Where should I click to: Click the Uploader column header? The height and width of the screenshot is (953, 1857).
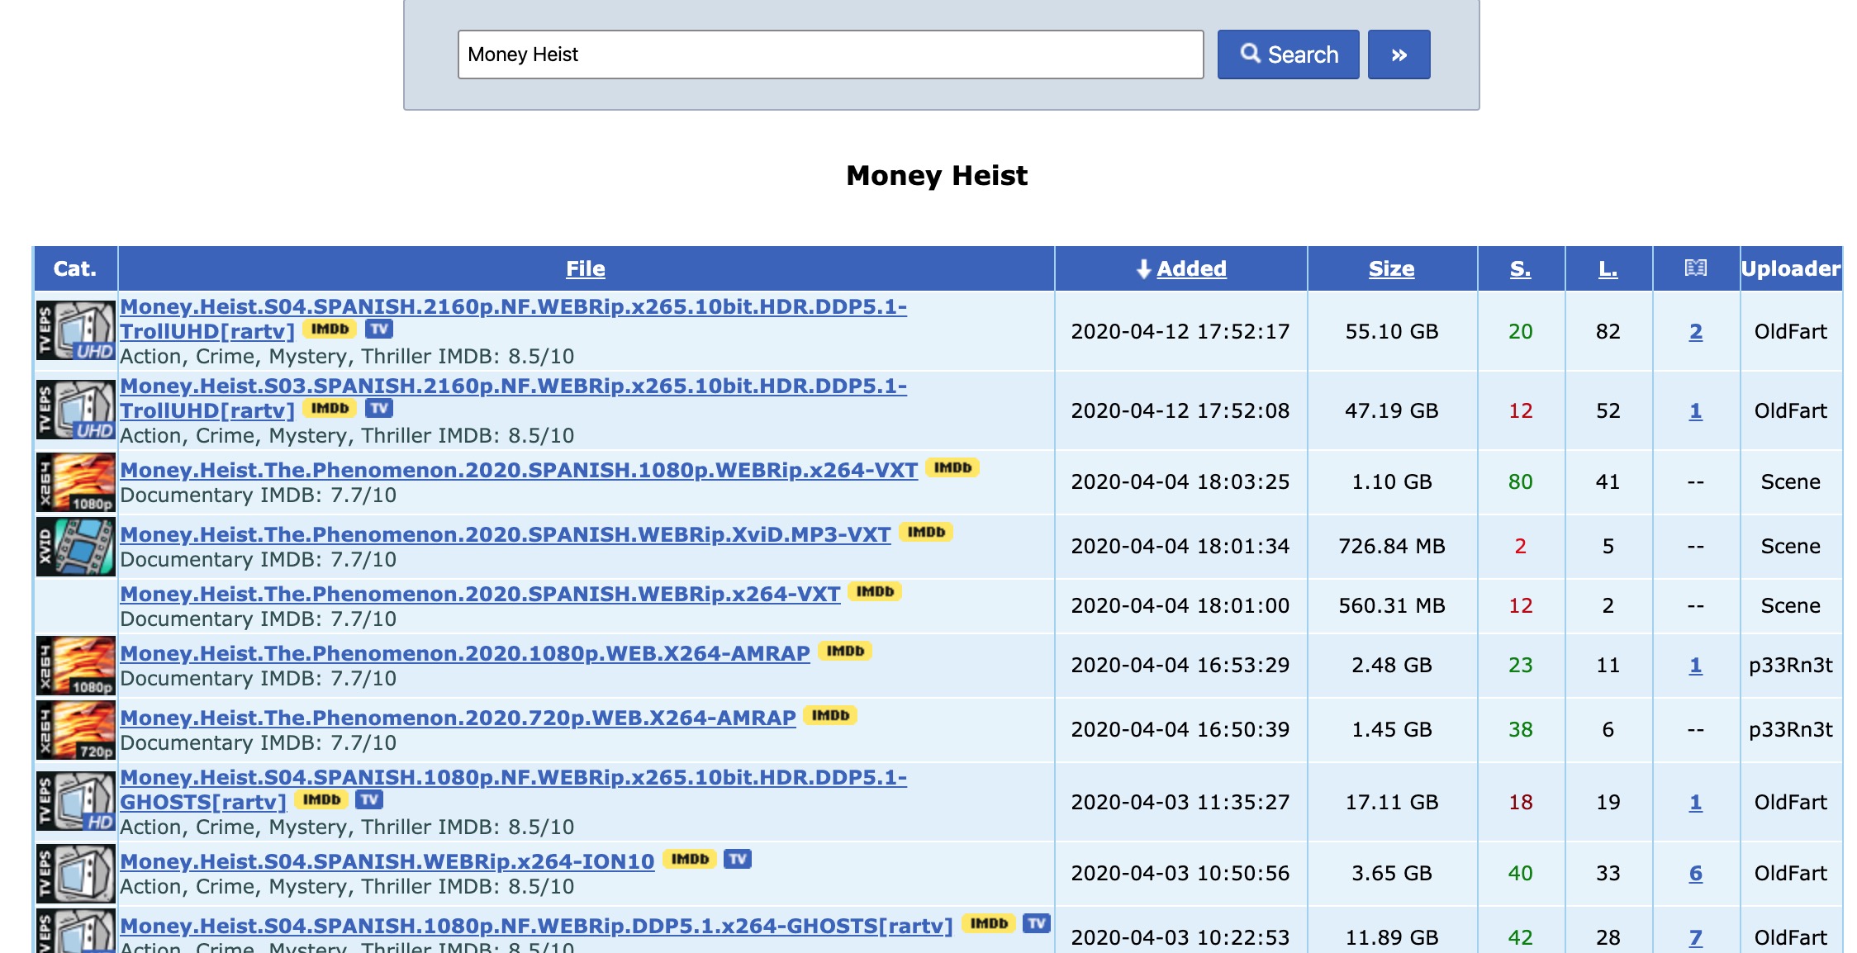pos(1791,268)
